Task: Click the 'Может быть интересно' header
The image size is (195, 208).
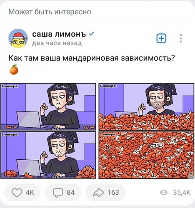Action: coord(50,12)
